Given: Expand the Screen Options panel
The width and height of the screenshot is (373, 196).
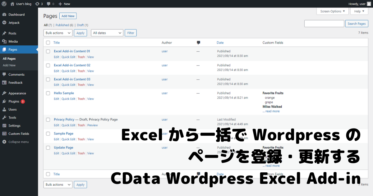Looking at the screenshot, I should 333,11.
